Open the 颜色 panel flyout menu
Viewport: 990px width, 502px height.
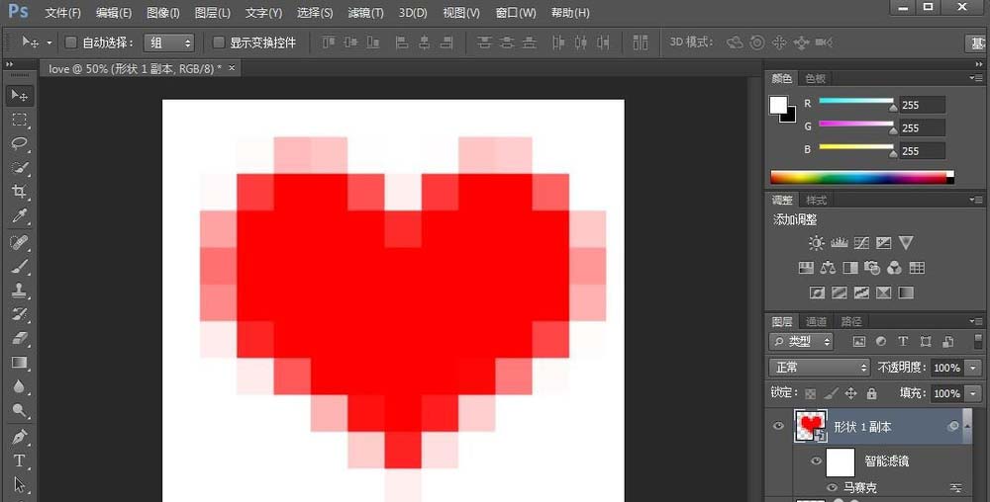click(x=976, y=77)
